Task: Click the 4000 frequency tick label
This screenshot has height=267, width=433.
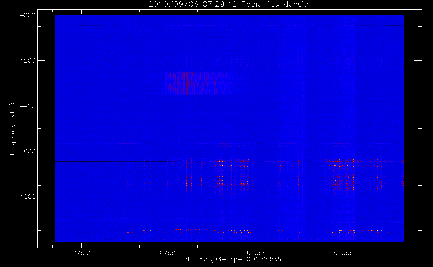Action: click(28, 15)
